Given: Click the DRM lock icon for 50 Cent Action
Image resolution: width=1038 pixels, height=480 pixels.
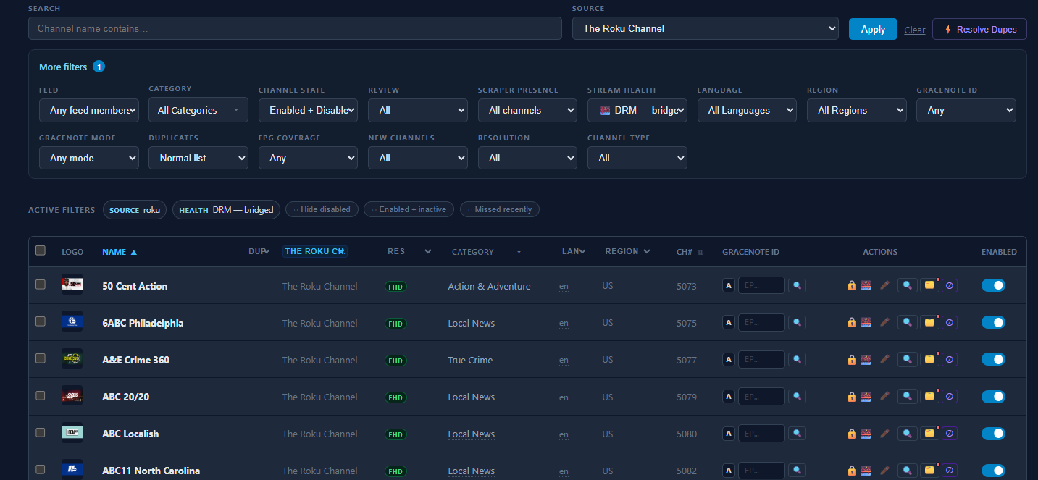Looking at the screenshot, I should [852, 286].
